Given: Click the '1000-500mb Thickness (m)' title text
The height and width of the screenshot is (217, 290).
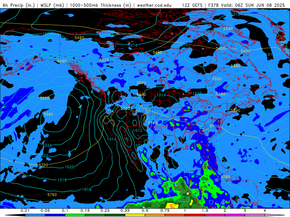Looking at the screenshot, I should [x=100, y=5].
